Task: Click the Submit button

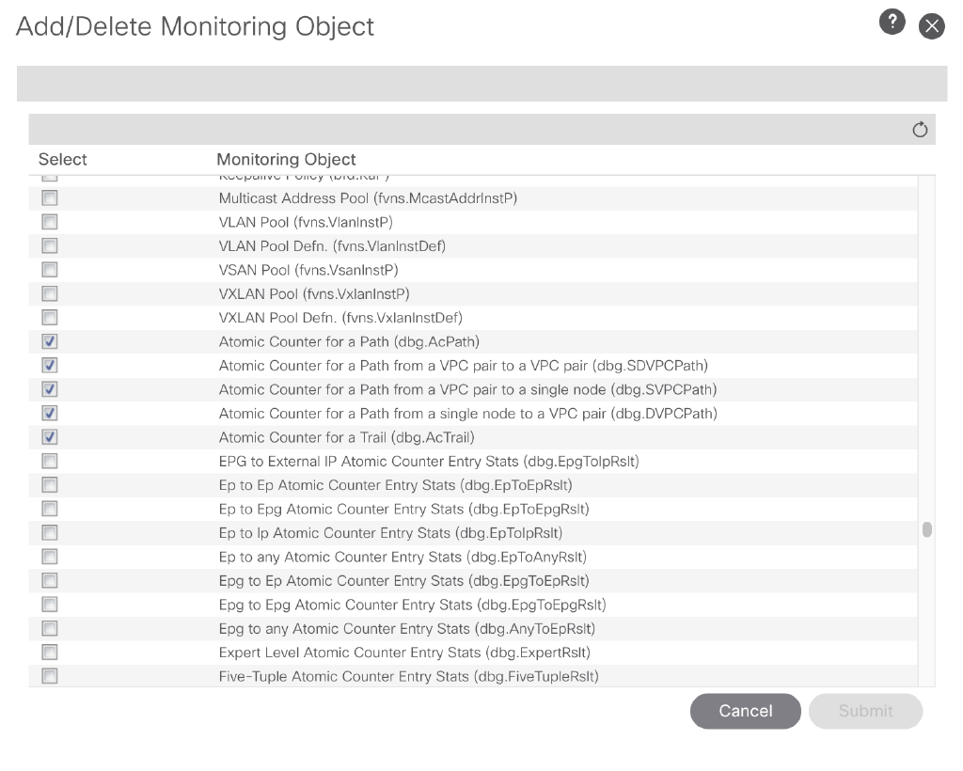Action: click(865, 711)
